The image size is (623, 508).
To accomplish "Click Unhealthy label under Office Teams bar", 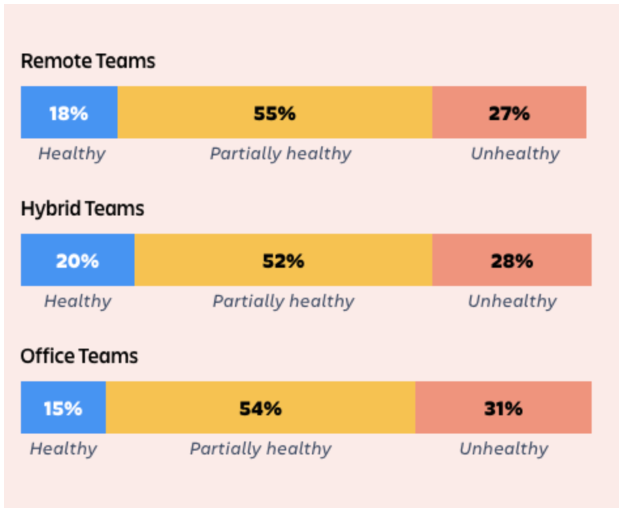I will (x=503, y=449).
